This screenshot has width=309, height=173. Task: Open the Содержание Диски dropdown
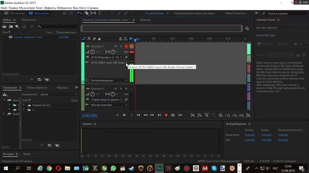pos(58,94)
